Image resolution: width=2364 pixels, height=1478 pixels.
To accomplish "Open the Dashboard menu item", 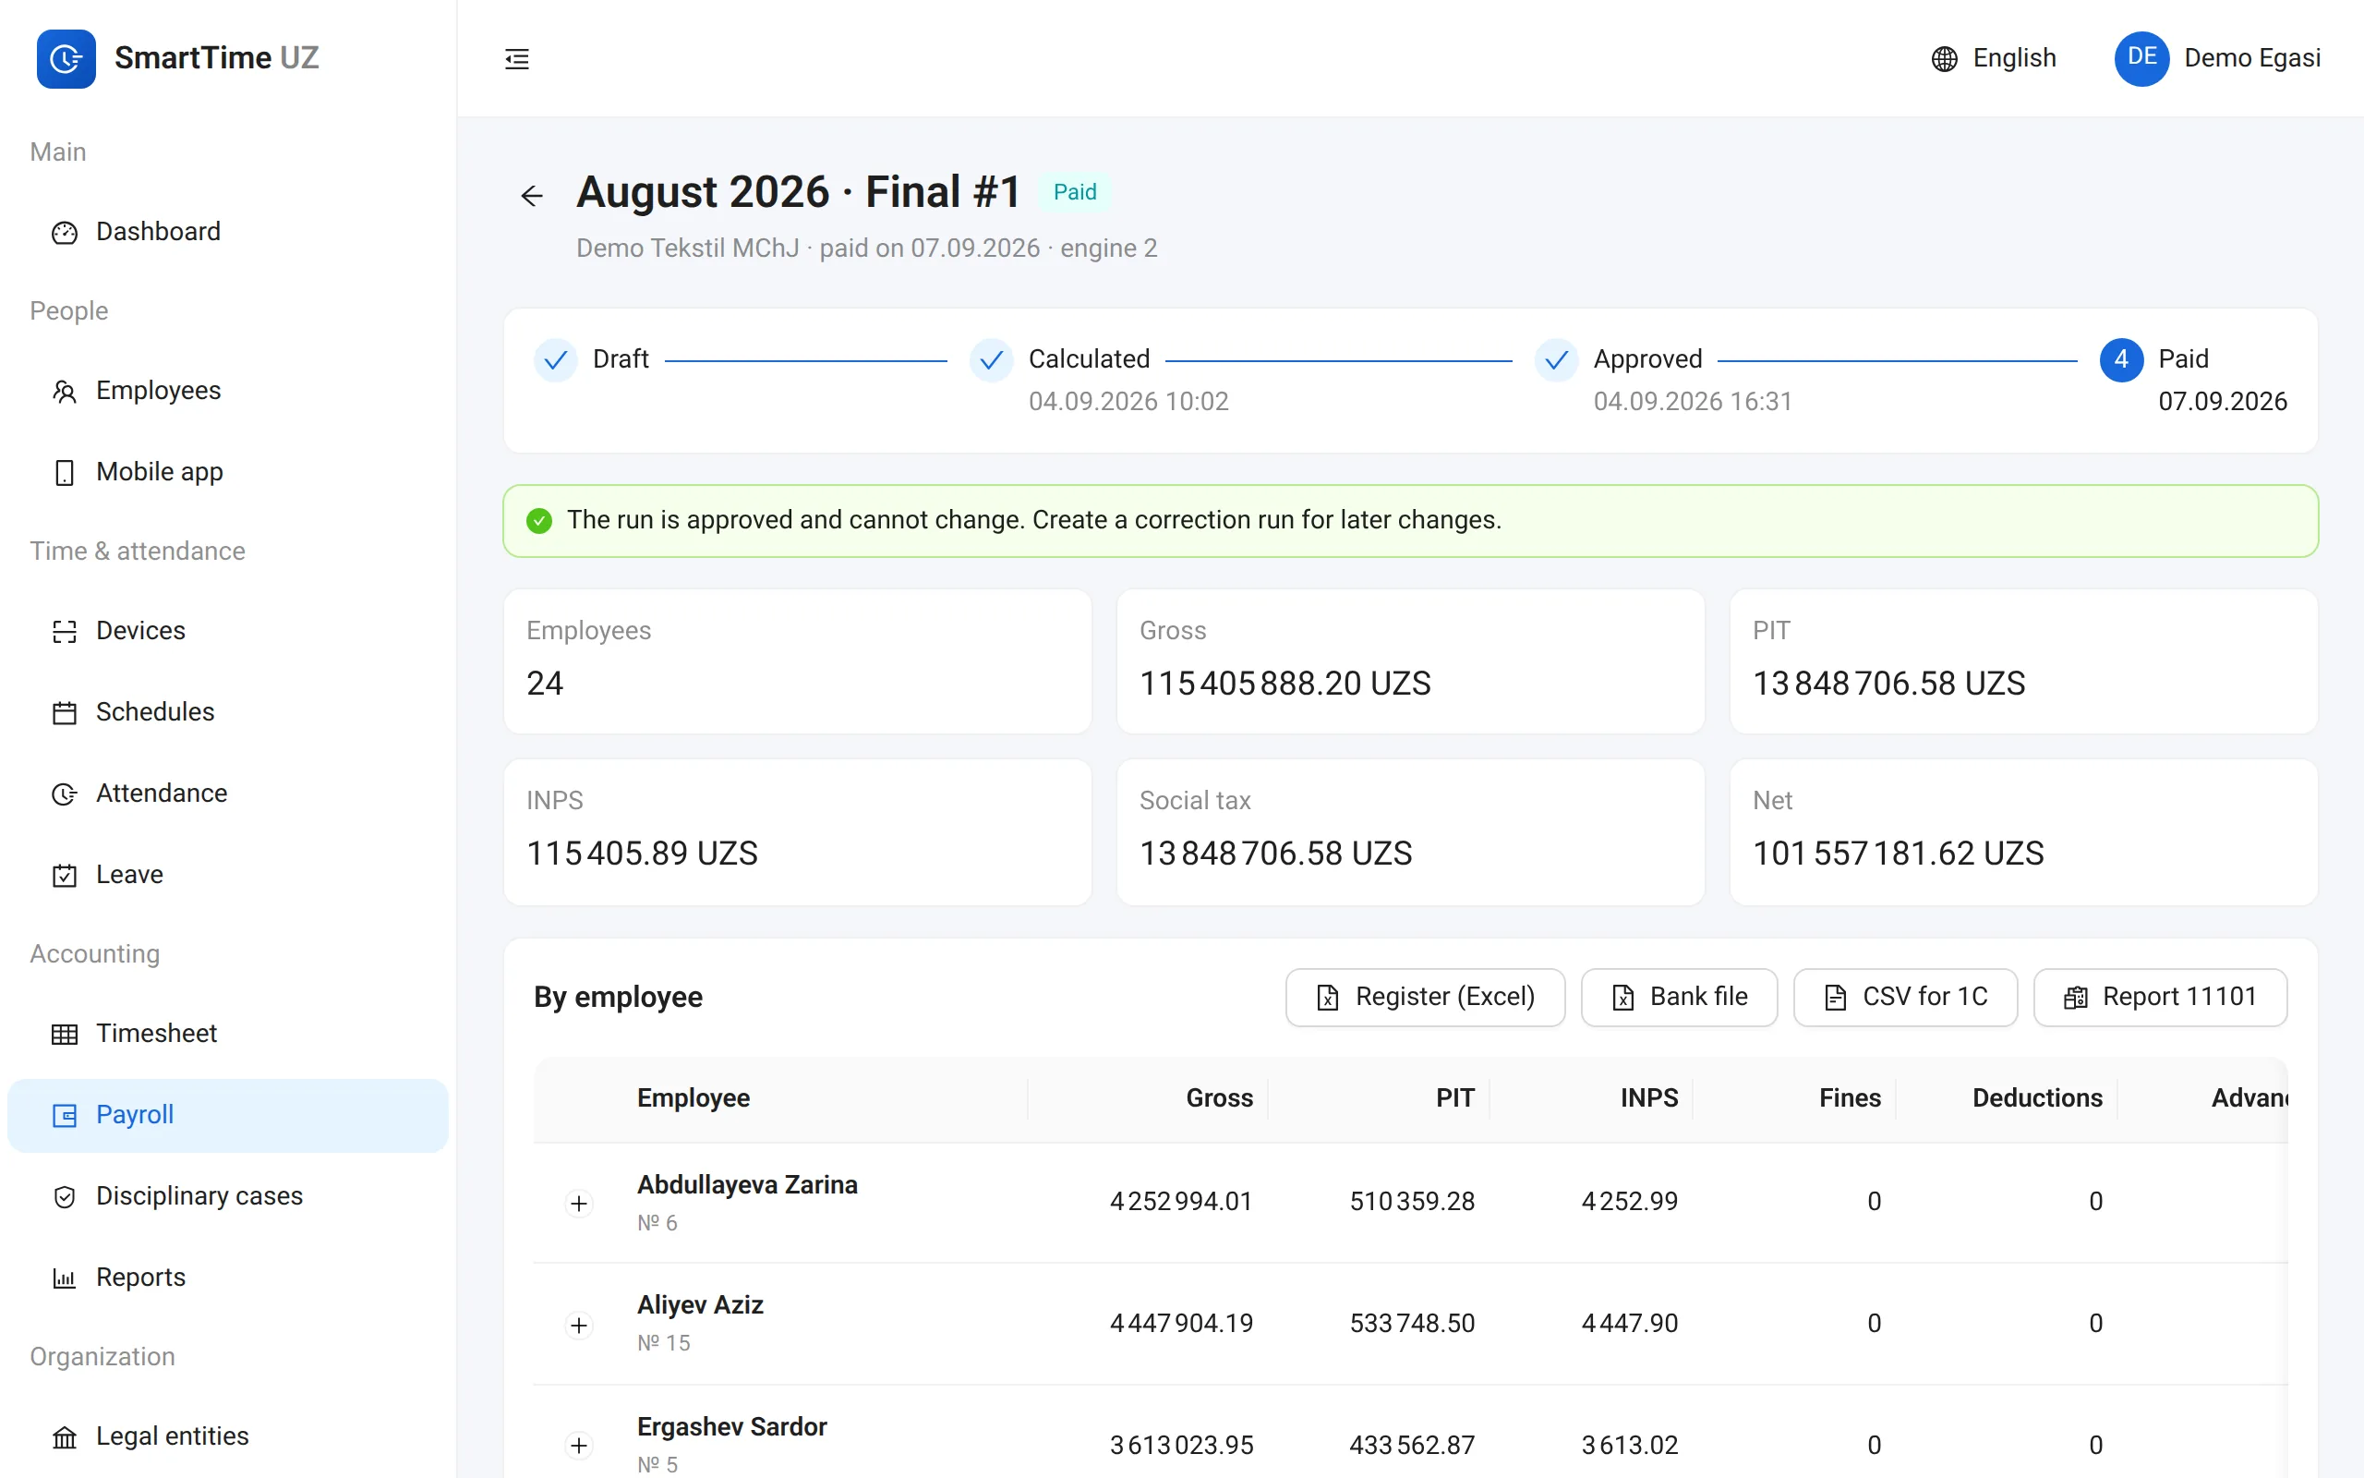I will coord(227,233).
